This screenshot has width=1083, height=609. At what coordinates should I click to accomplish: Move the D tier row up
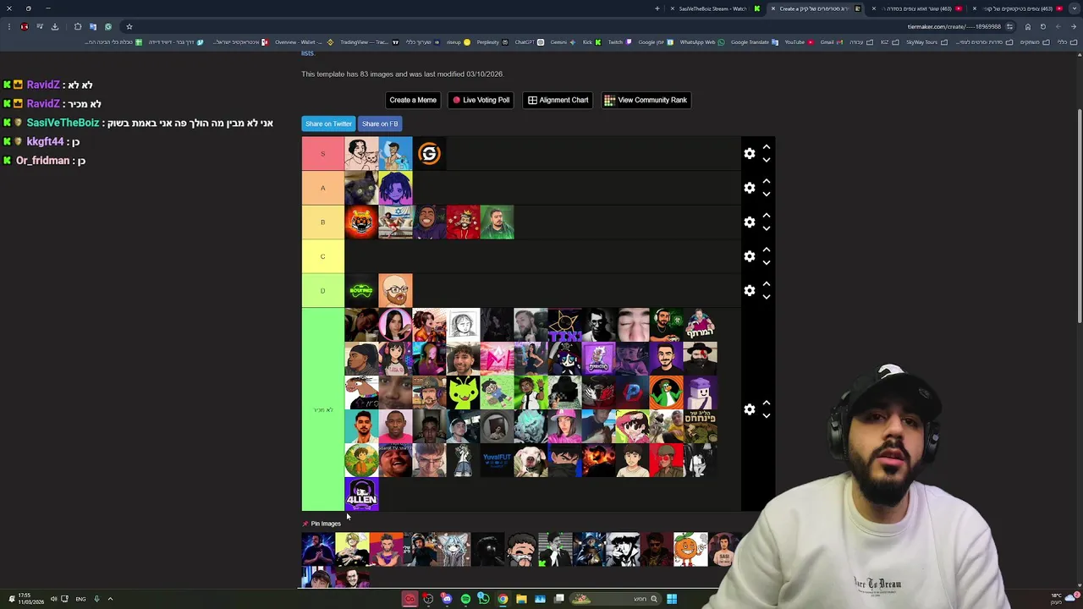point(767,284)
